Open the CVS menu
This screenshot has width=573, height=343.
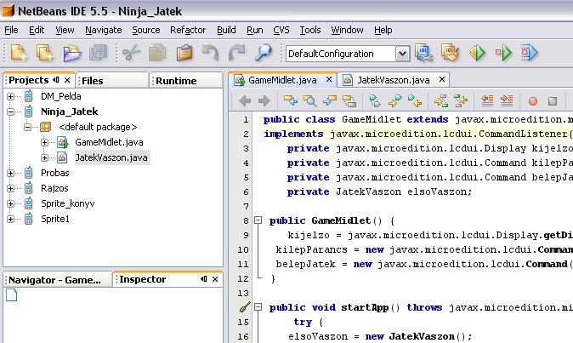[x=281, y=30]
